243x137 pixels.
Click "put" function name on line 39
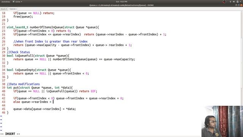tap(16, 88)
